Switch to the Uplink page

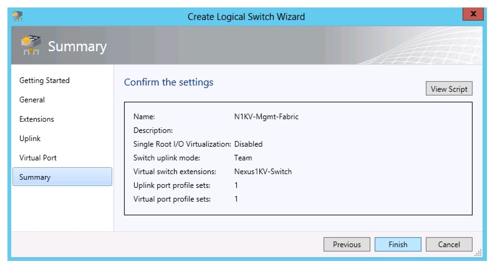pos(30,139)
